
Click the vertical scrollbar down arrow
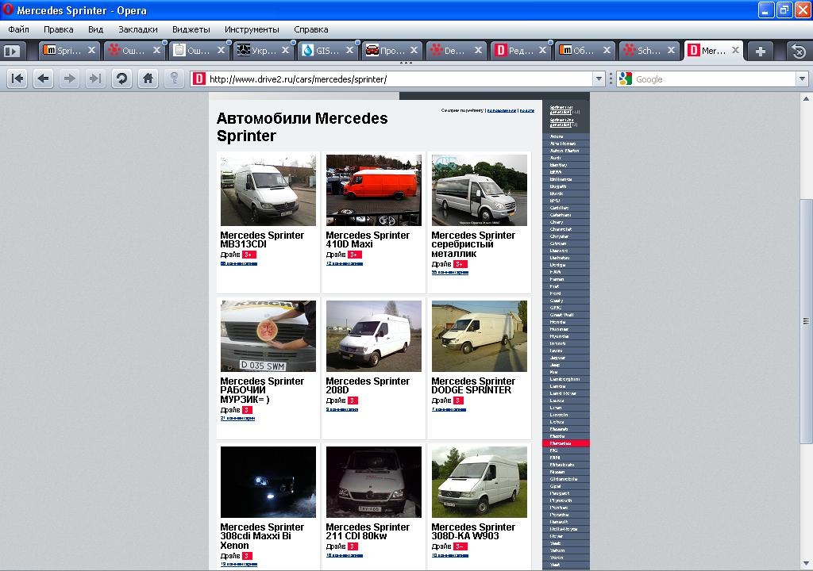(807, 563)
